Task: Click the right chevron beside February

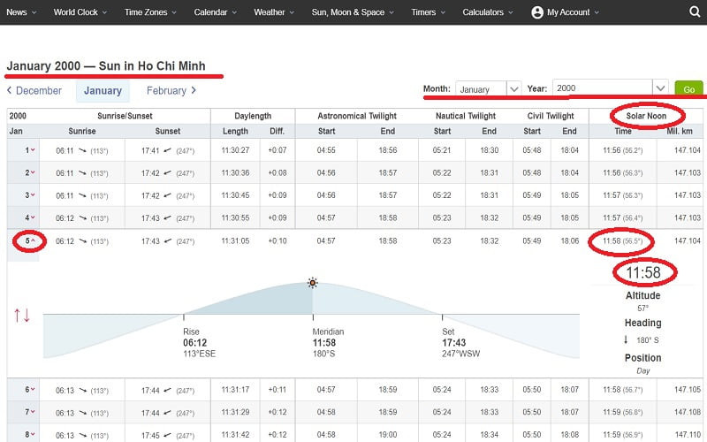Action: [194, 90]
